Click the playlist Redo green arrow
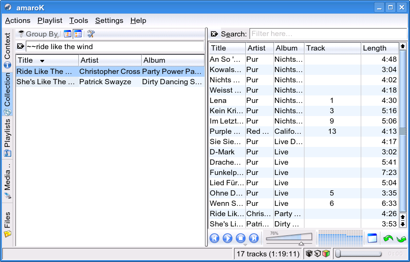Viewport: 410px width, 262px height. click(401, 239)
